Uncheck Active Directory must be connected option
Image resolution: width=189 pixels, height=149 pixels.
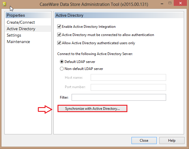click(x=59, y=35)
